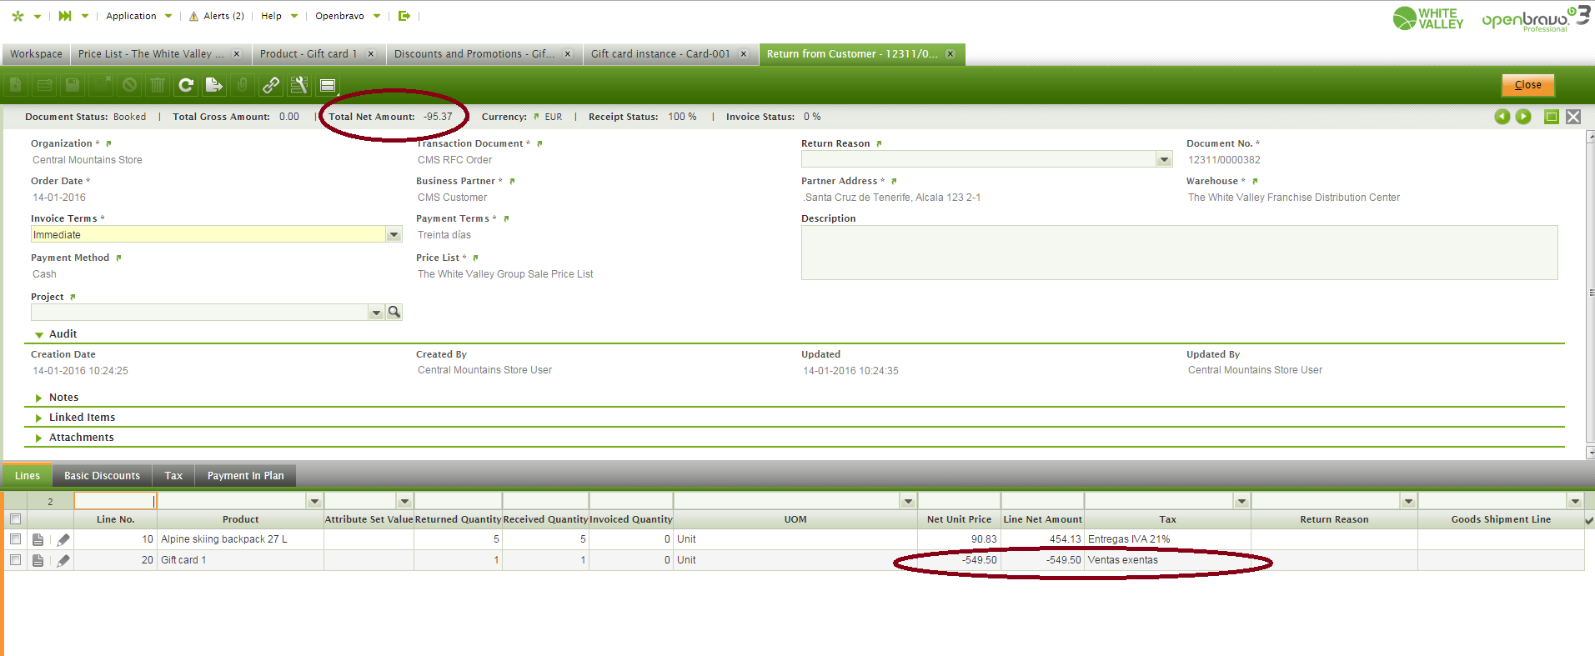Click the Warehouse field link arrow icon
Viewport: 1595px width, 656px height.
pos(1255,182)
